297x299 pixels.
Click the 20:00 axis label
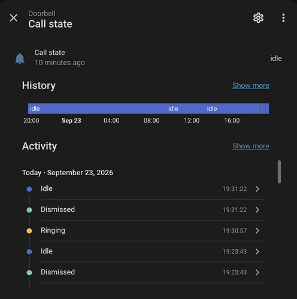(x=31, y=120)
